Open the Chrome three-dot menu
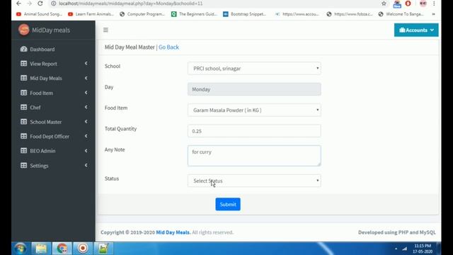 (434, 4)
